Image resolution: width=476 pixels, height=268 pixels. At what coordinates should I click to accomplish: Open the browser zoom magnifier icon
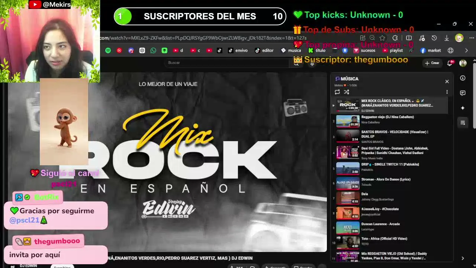coord(372,38)
